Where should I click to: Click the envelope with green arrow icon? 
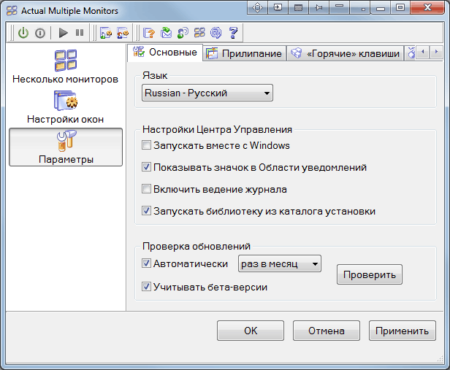[x=166, y=32]
